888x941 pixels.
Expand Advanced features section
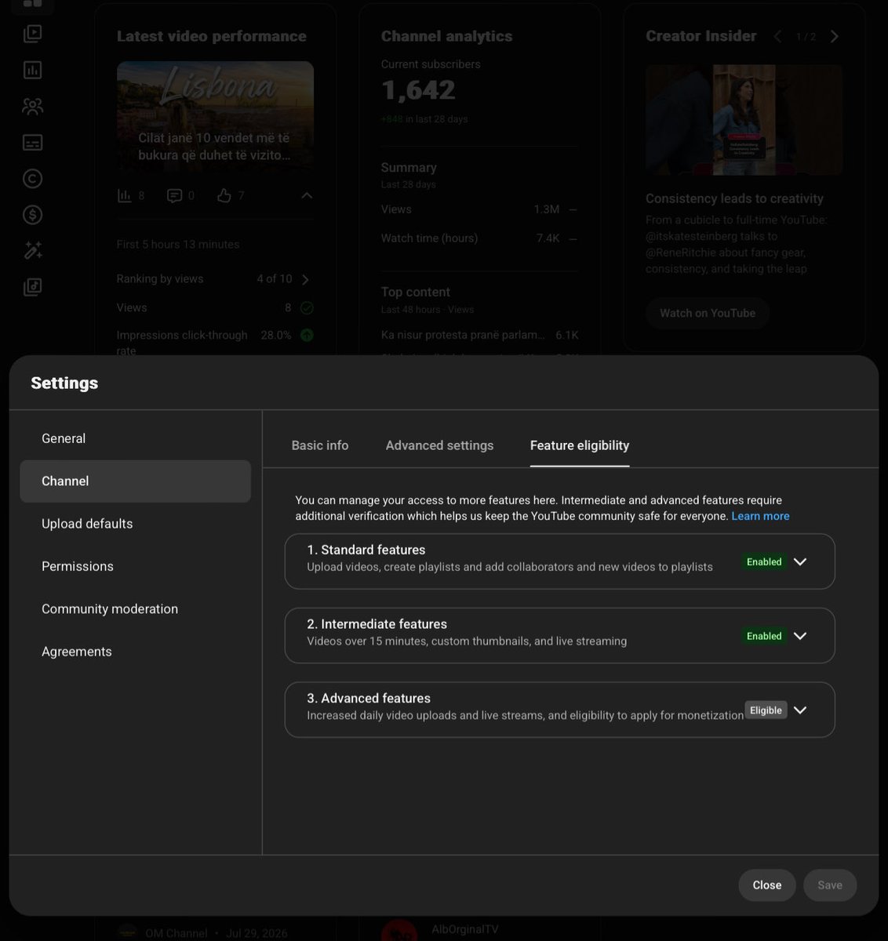(x=800, y=710)
